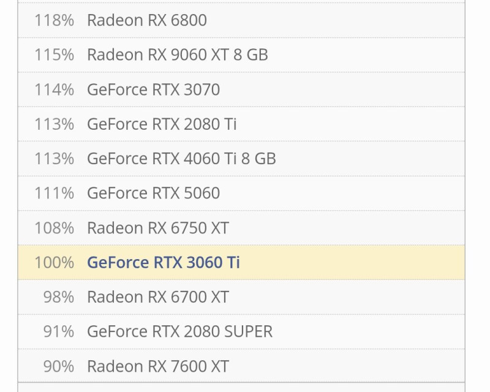This screenshot has width=490, height=392.
Task: Open the GeForce RTX 2080 Ti link
Action: pos(162,124)
